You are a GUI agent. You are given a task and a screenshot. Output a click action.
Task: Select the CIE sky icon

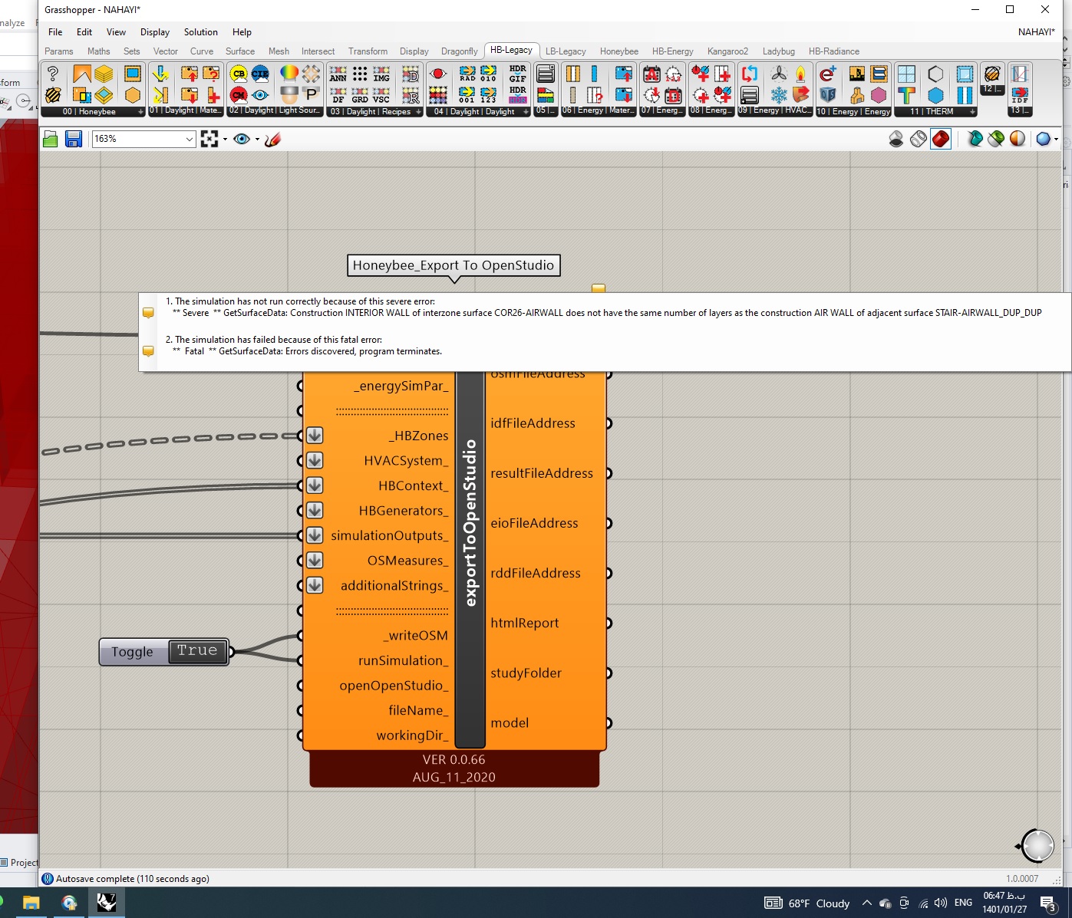(260, 74)
